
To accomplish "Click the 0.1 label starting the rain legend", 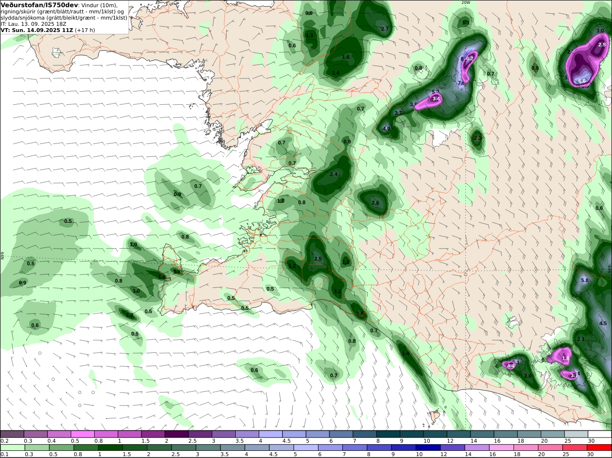I will (x=4, y=454).
